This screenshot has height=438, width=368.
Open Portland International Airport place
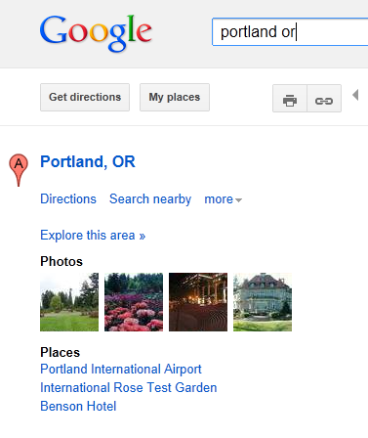point(121,370)
